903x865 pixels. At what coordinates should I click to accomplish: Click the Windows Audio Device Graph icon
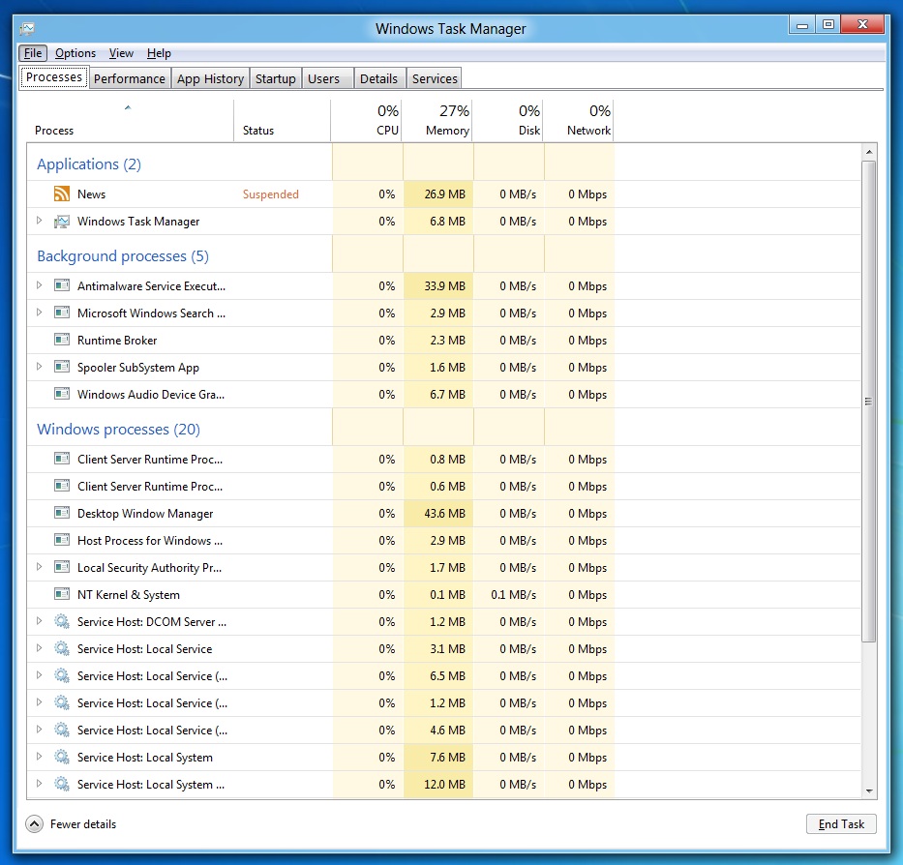pyautogui.click(x=62, y=394)
